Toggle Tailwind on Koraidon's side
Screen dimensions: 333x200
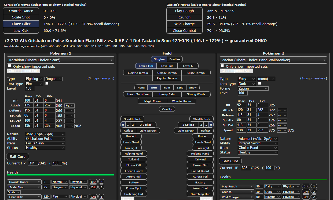click(x=134, y=159)
